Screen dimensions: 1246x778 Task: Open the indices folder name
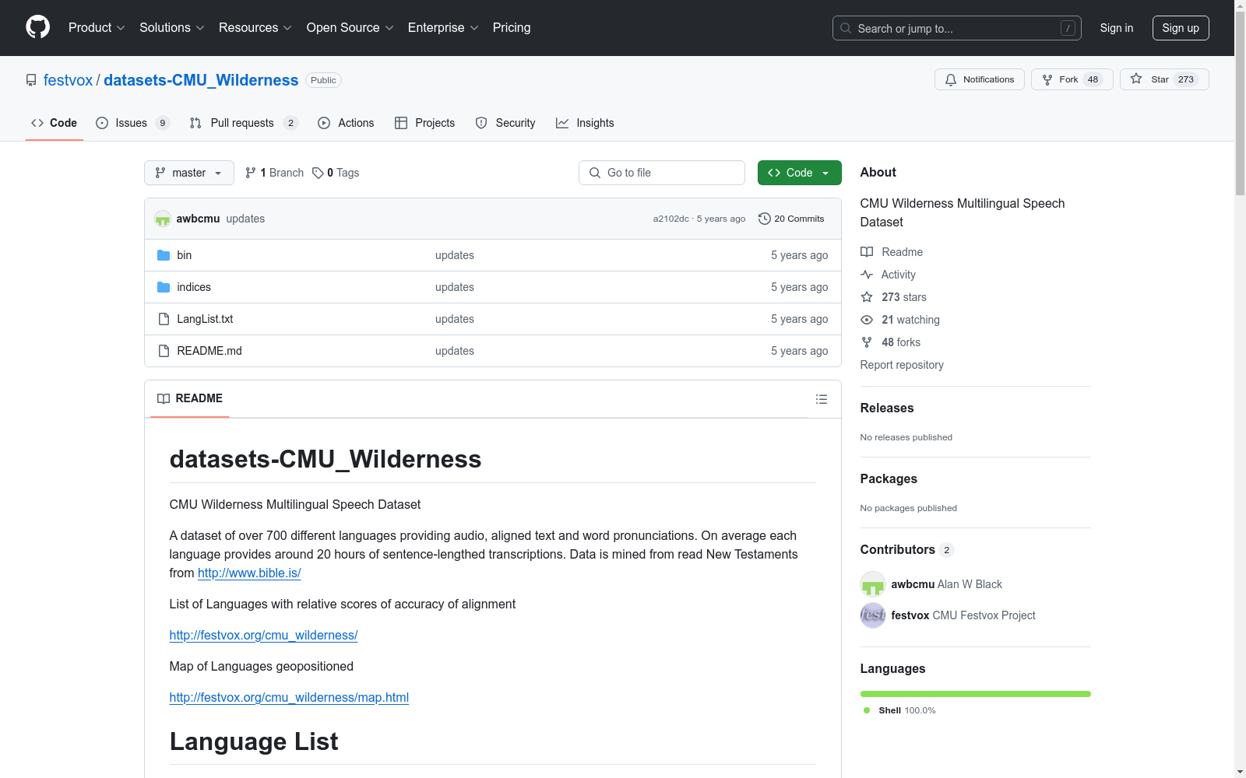point(194,287)
